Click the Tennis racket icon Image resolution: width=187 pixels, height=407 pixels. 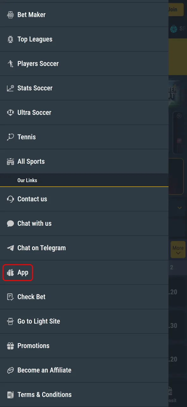(10, 137)
